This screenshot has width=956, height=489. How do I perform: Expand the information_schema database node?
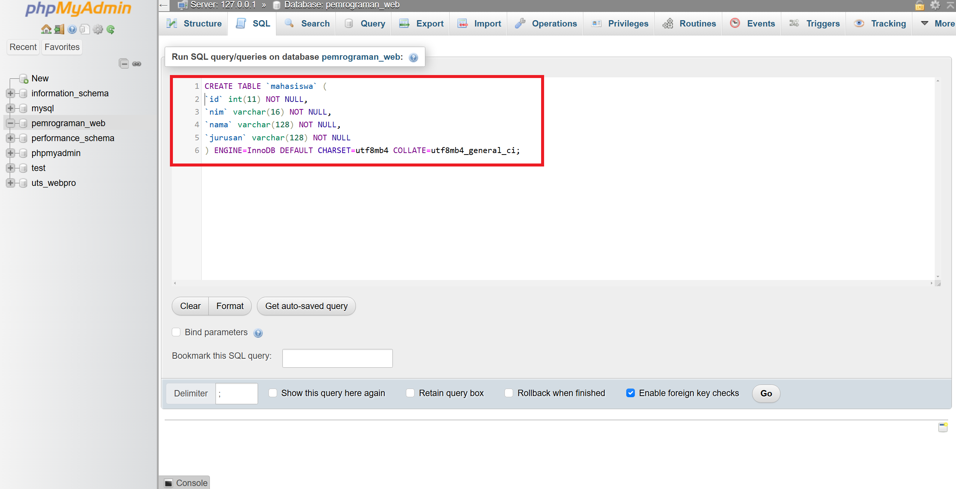click(x=10, y=93)
